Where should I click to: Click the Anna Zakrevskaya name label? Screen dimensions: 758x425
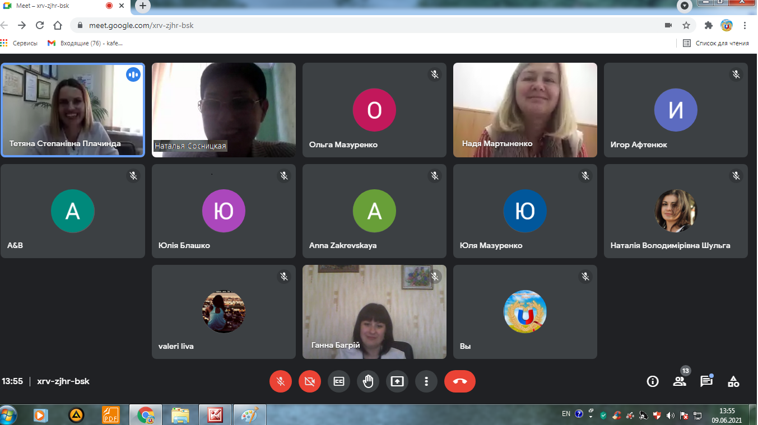[x=343, y=245]
